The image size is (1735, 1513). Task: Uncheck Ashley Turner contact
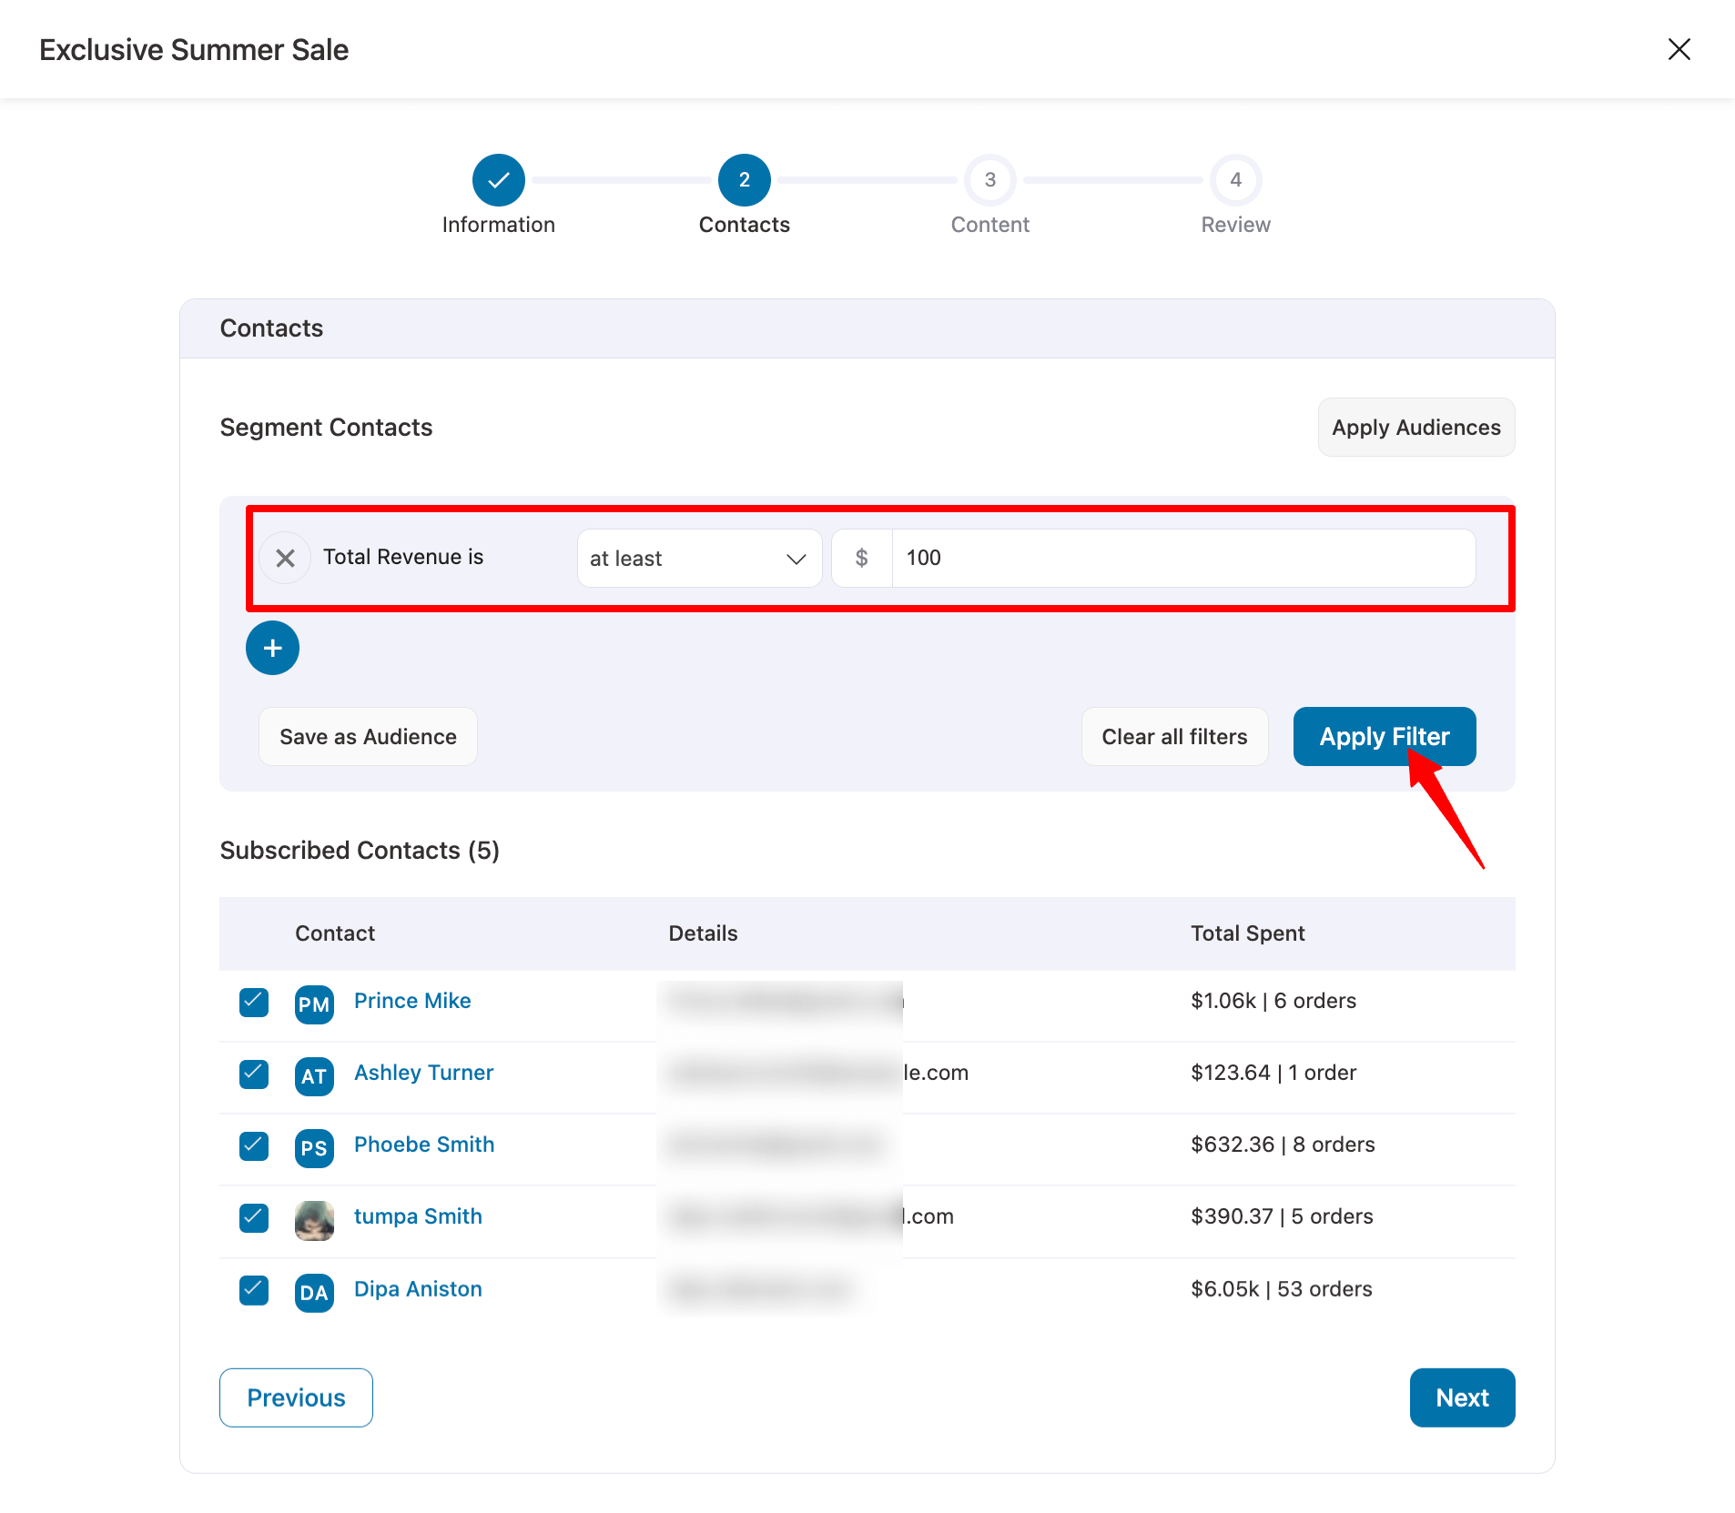[254, 1074]
